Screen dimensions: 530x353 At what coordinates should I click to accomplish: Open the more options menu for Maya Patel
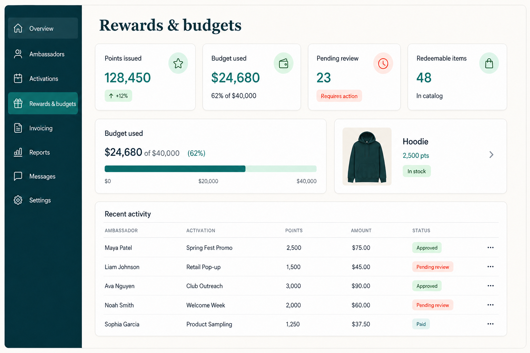[490, 248]
